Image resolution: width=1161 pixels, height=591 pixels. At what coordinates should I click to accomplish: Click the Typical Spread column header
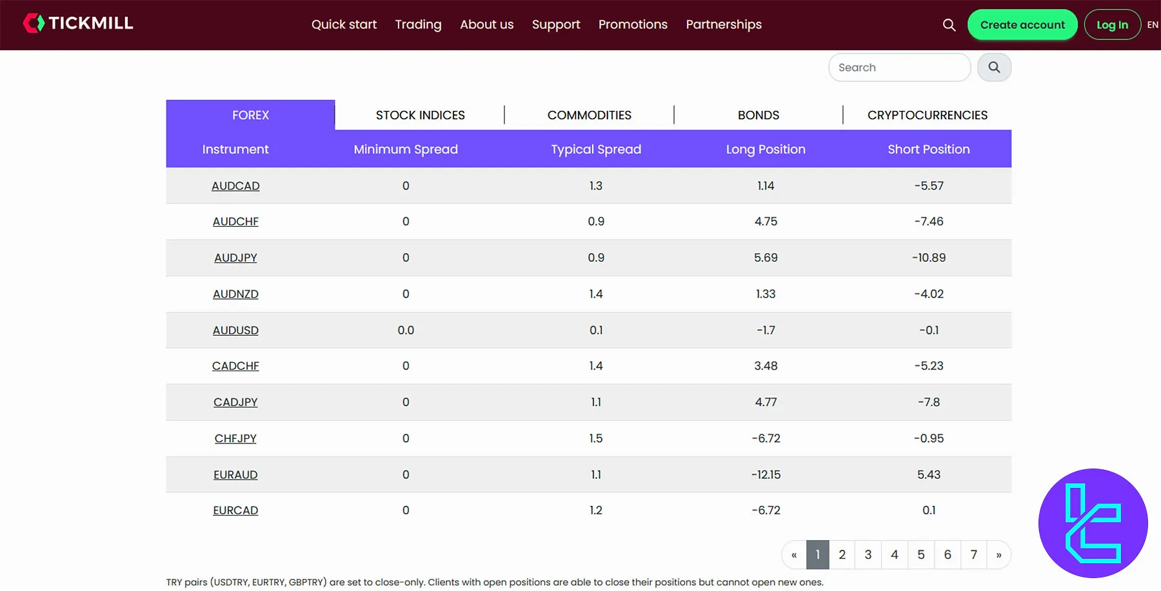click(x=596, y=149)
